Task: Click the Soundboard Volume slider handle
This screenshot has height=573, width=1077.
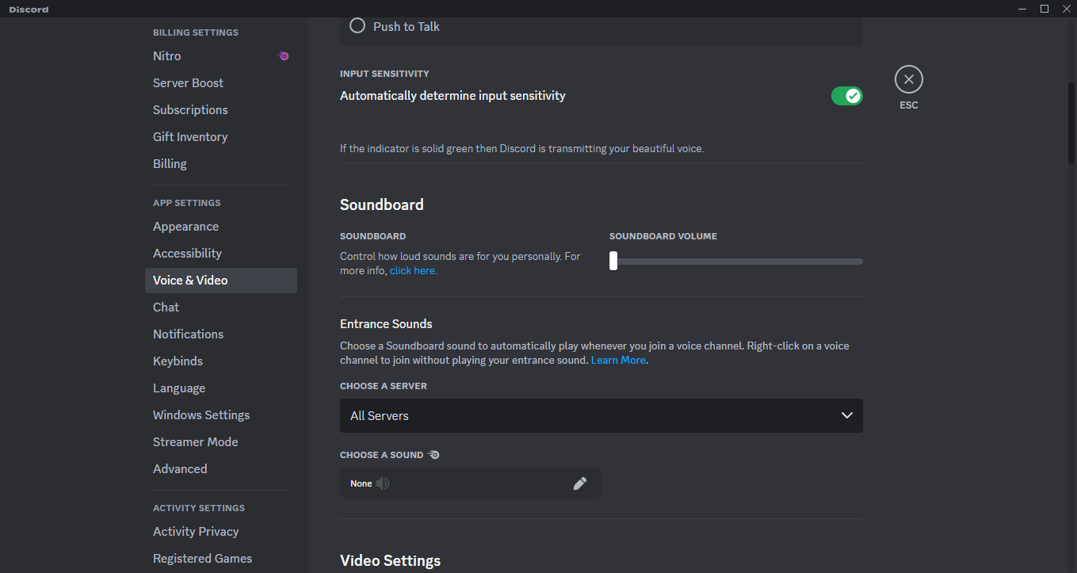Action: pos(613,261)
